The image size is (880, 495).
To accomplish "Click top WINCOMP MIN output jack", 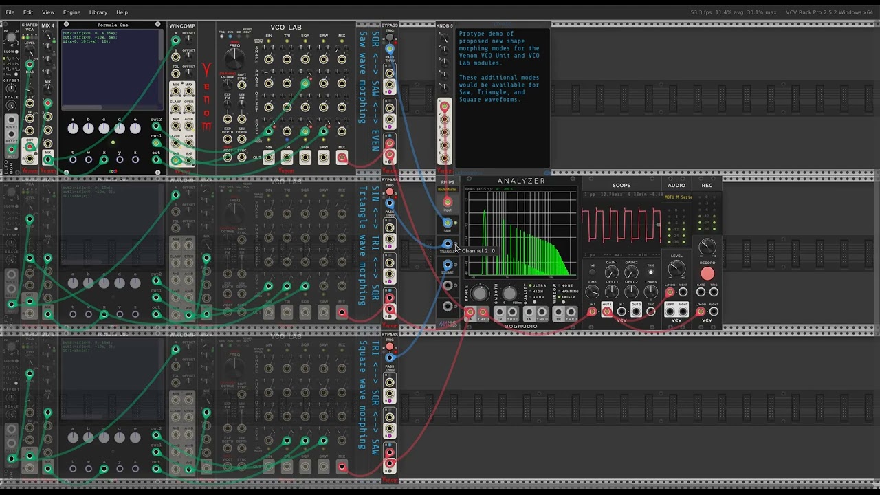I will (175, 91).
